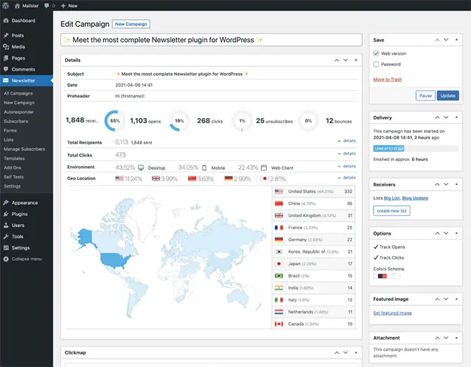Click the Plugins plug icon
Viewport: 471px width, 367px height.
tap(6, 214)
